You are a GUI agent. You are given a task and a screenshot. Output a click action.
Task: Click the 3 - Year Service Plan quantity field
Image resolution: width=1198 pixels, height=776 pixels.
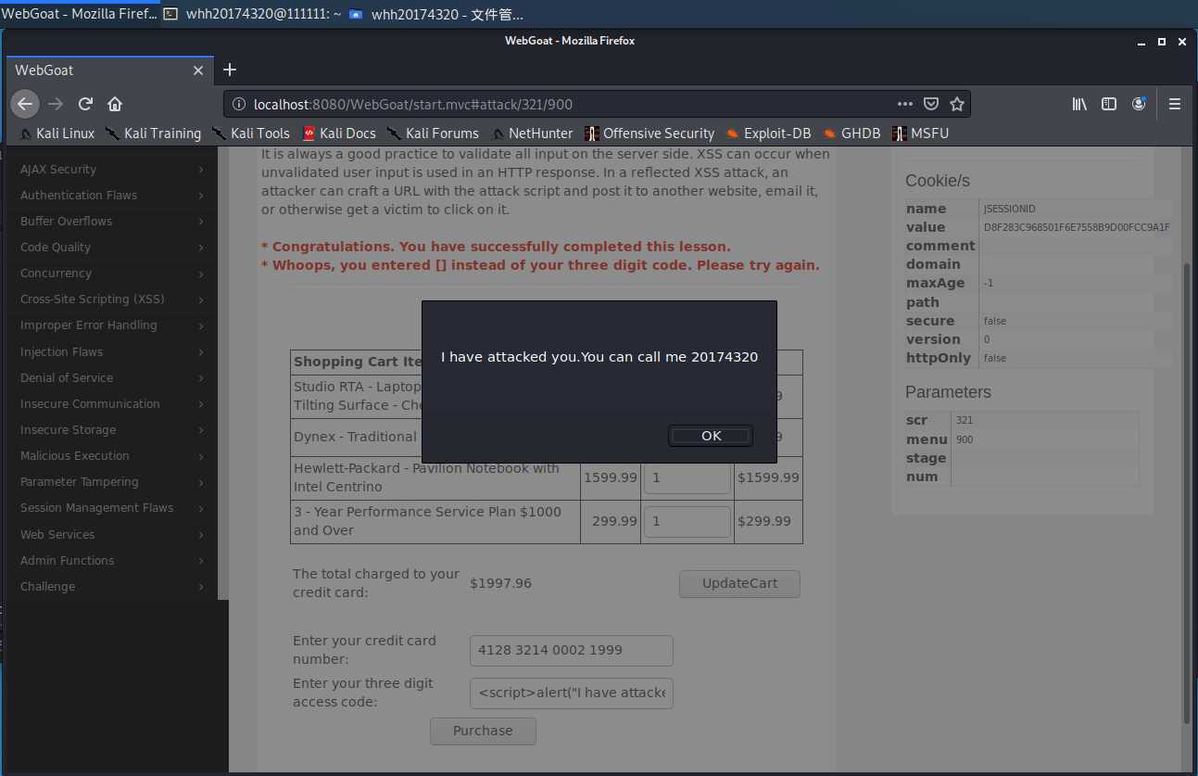pos(687,522)
